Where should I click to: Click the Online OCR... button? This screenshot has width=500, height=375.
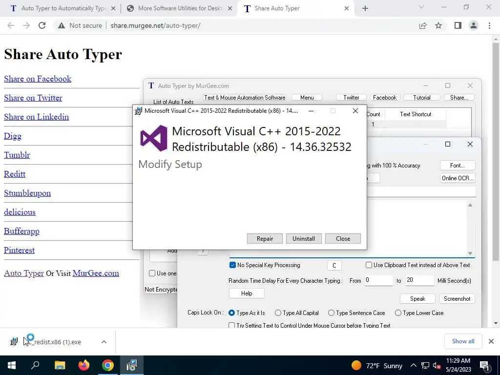pos(458,178)
